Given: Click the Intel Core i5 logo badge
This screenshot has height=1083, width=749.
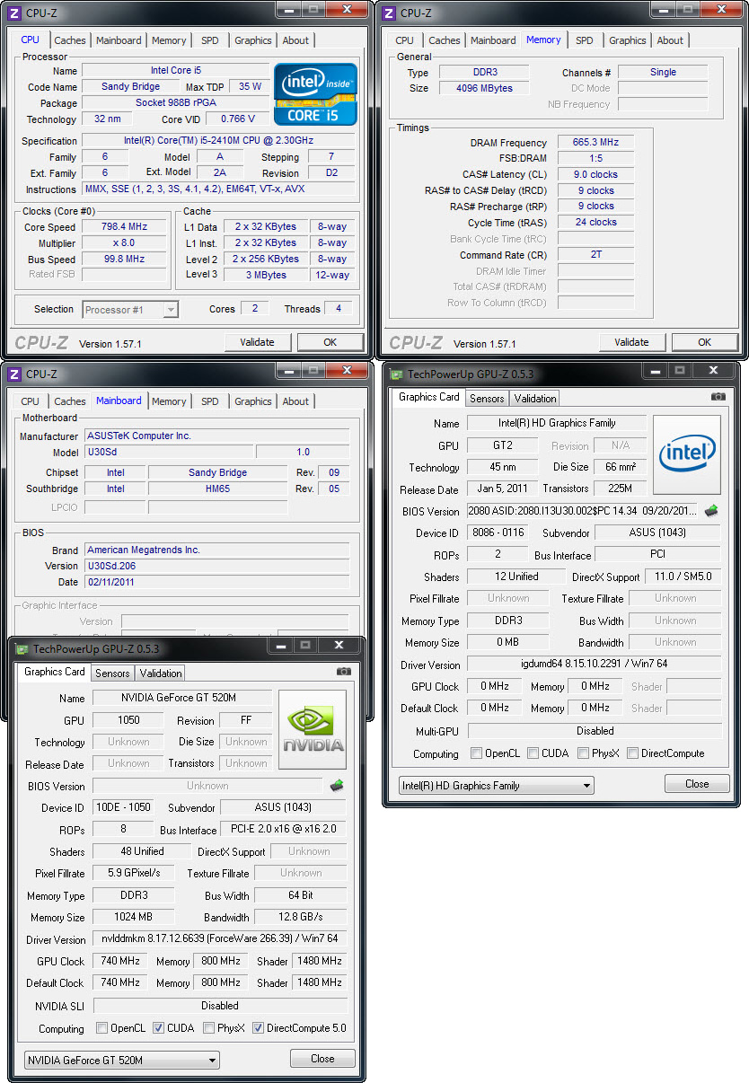Looking at the screenshot, I should point(315,93).
